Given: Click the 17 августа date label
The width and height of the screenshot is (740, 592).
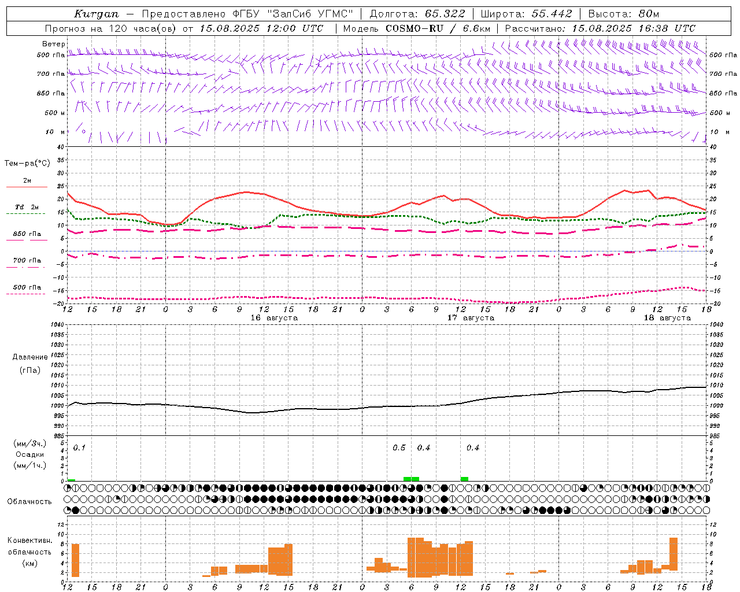Looking at the screenshot, I should (x=471, y=318).
